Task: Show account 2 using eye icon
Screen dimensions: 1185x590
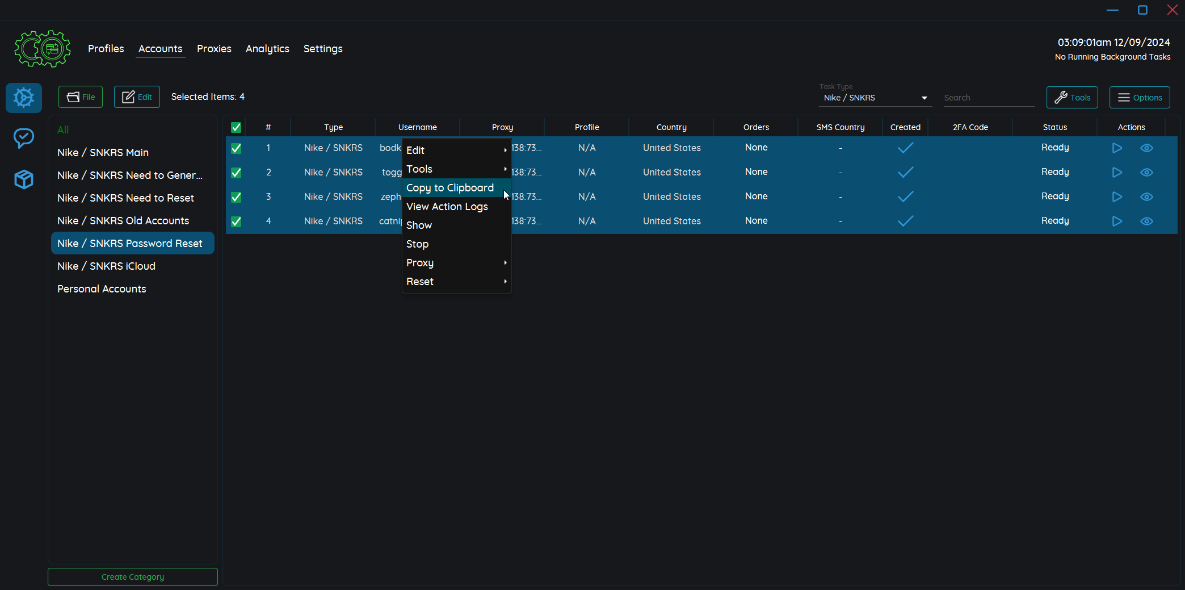Action: pos(1146,173)
